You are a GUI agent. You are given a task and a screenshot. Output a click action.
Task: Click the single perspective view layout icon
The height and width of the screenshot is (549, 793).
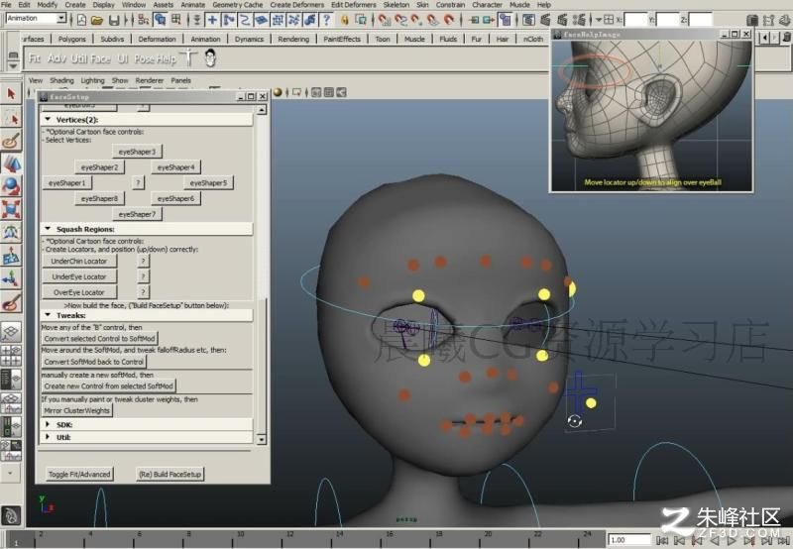coord(11,332)
